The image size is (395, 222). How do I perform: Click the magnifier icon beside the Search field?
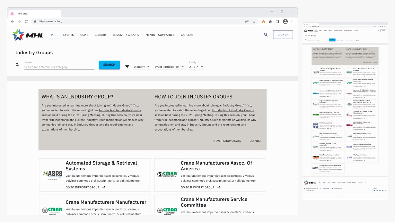(x=17, y=65)
